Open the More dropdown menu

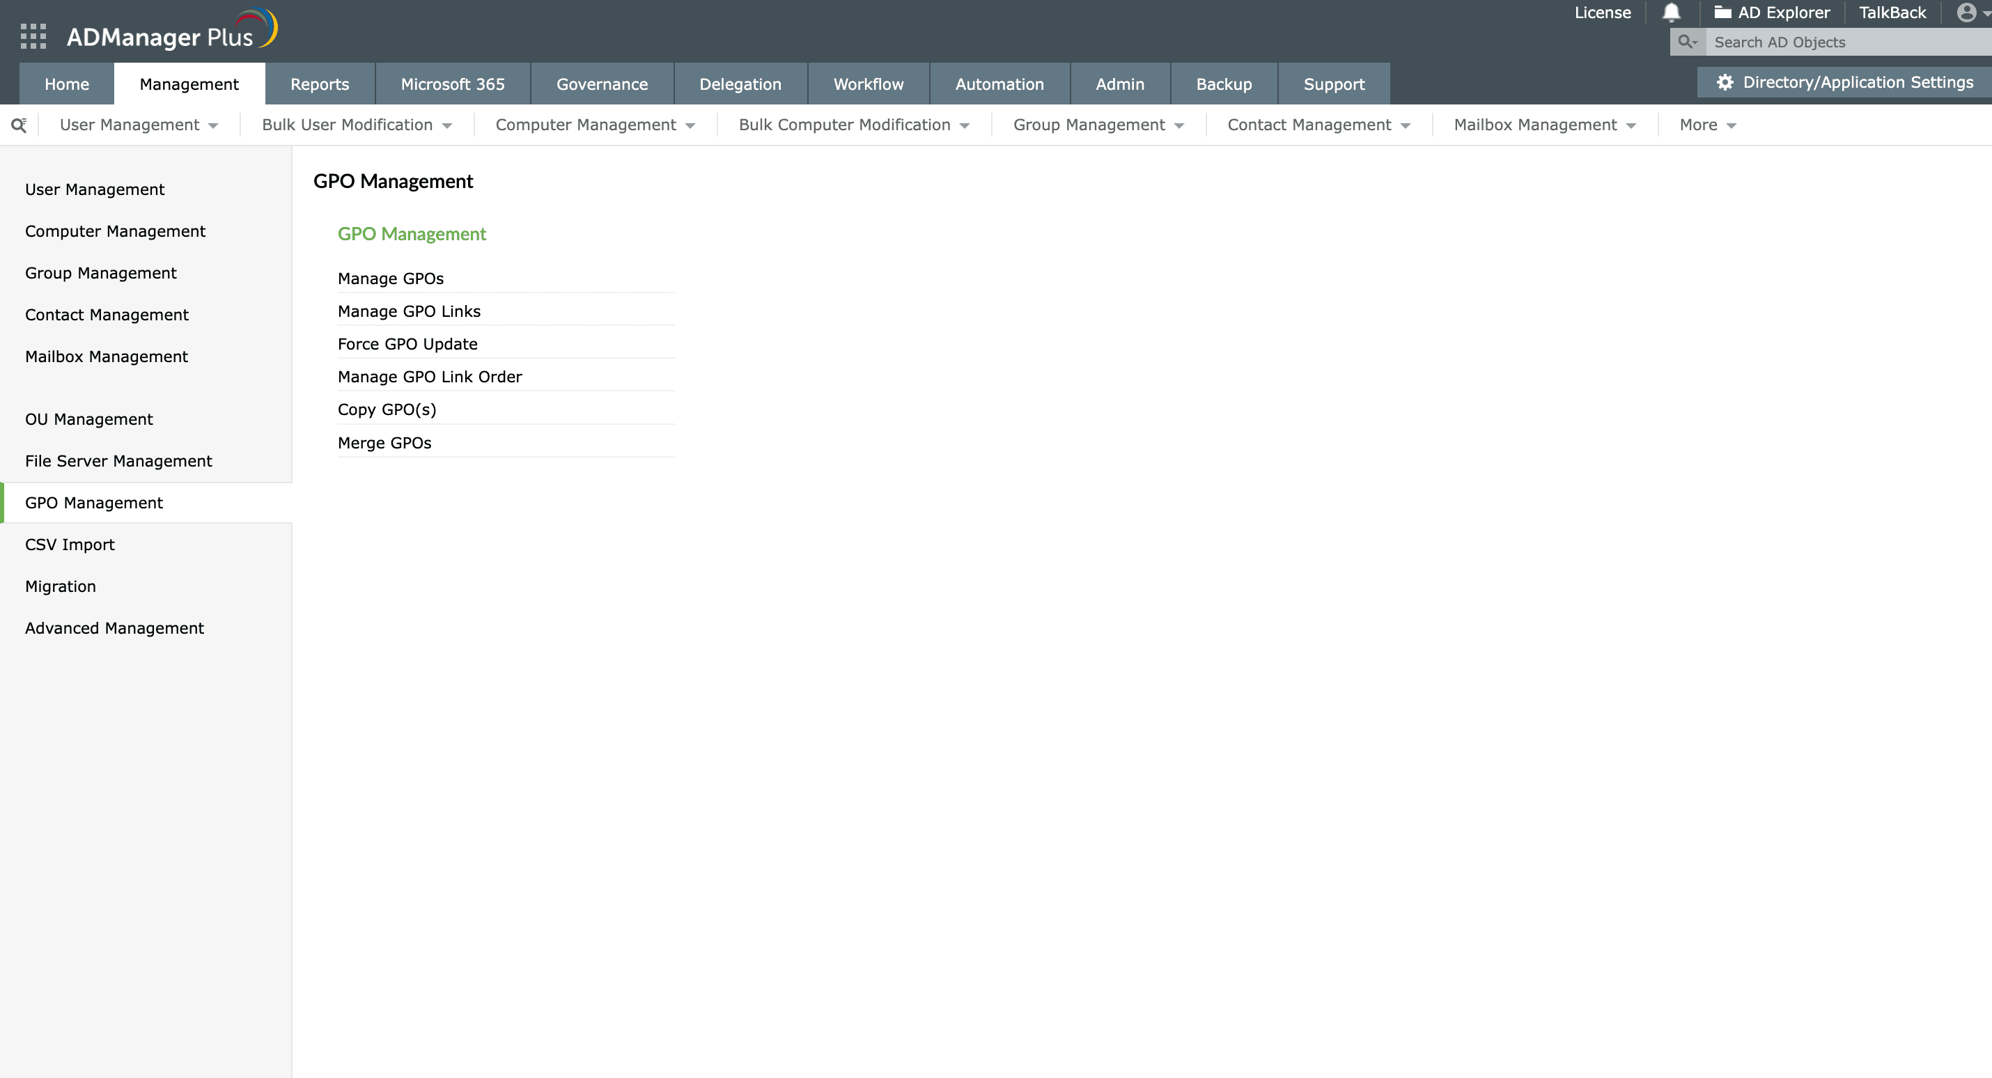tap(1706, 125)
